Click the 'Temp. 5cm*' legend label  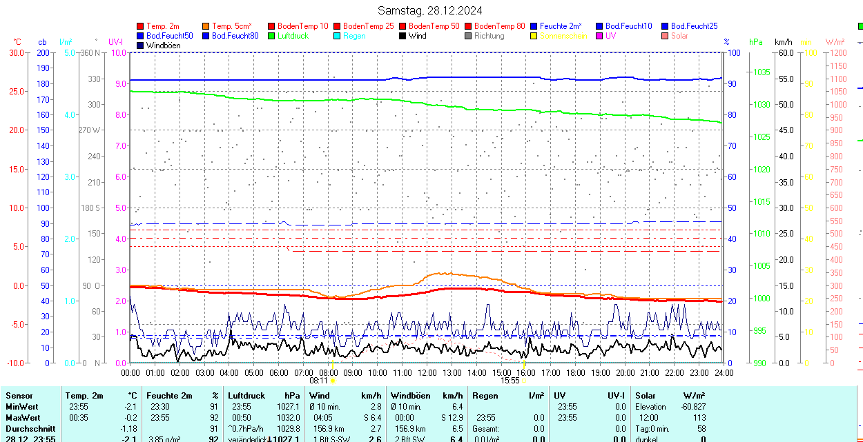[x=232, y=26]
